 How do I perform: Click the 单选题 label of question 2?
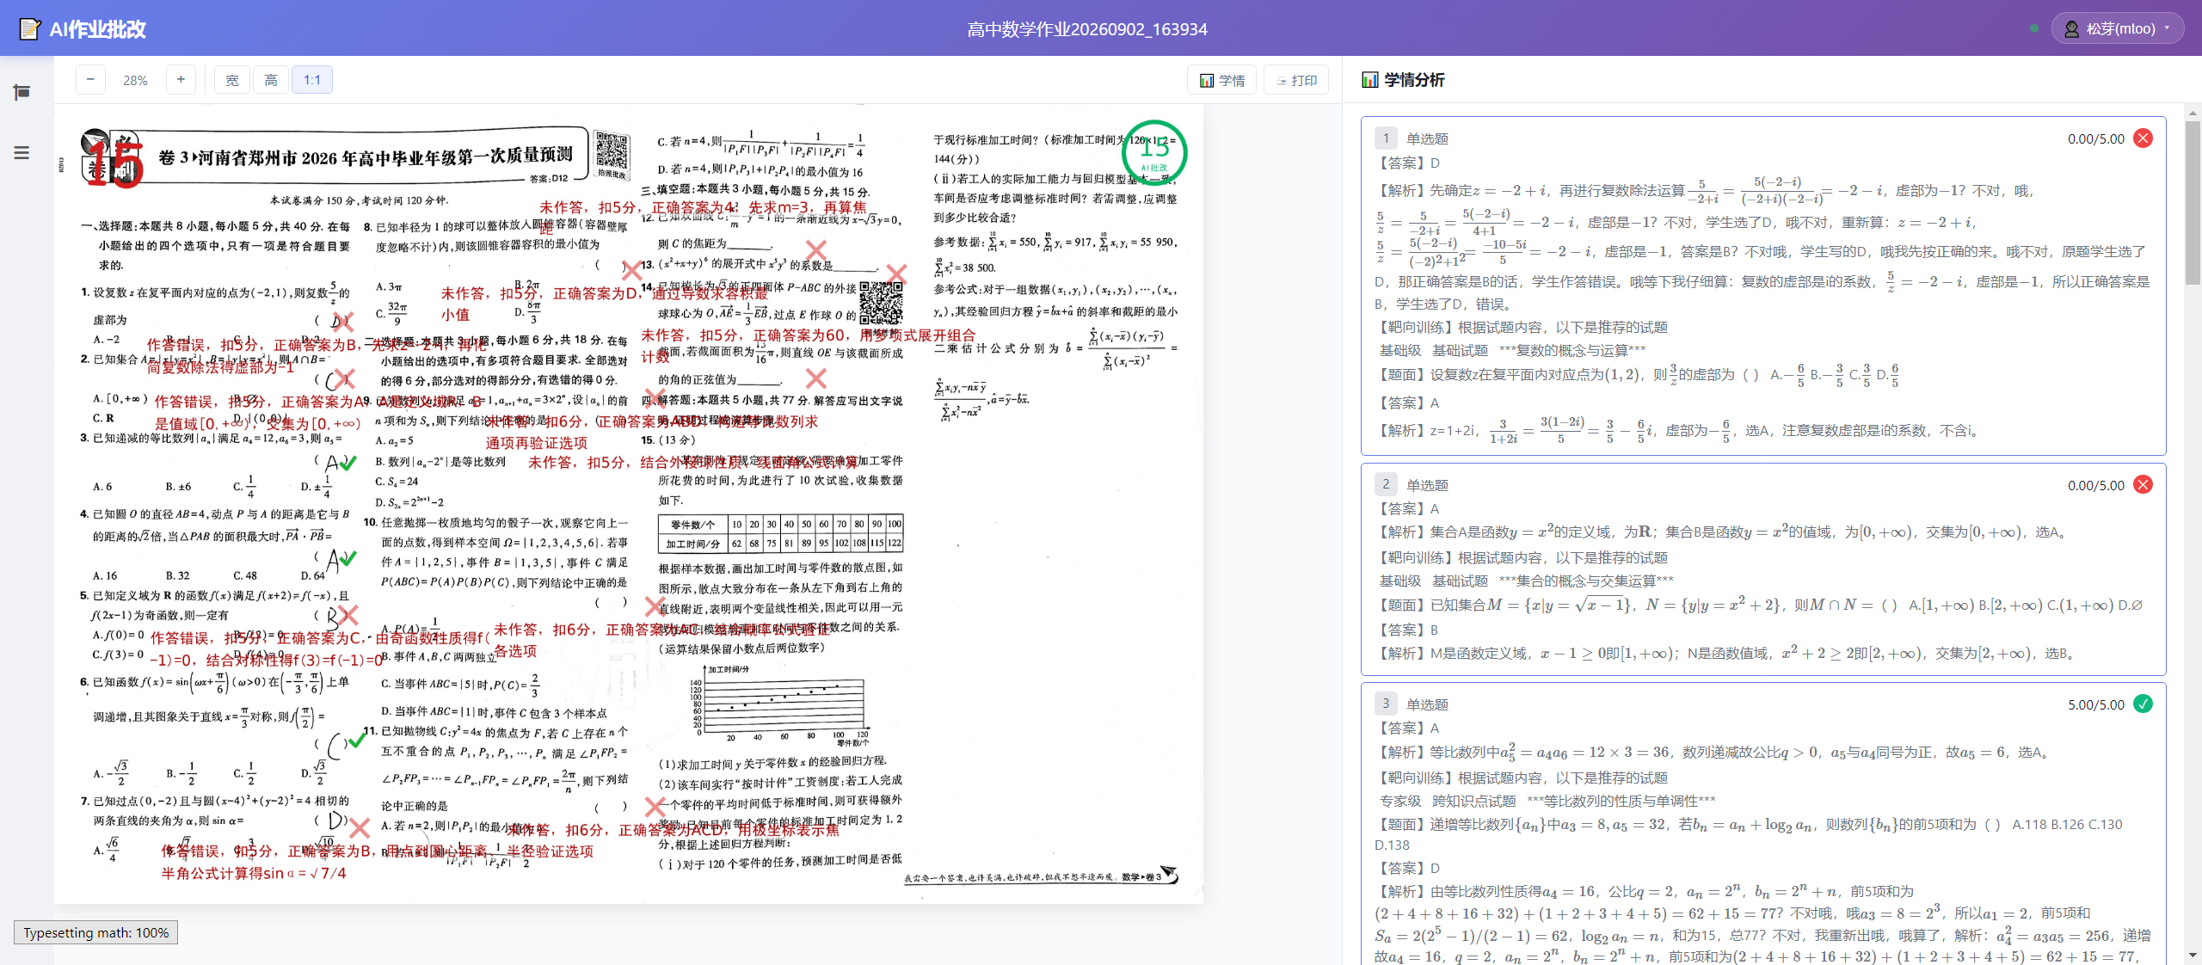click(1428, 486)
